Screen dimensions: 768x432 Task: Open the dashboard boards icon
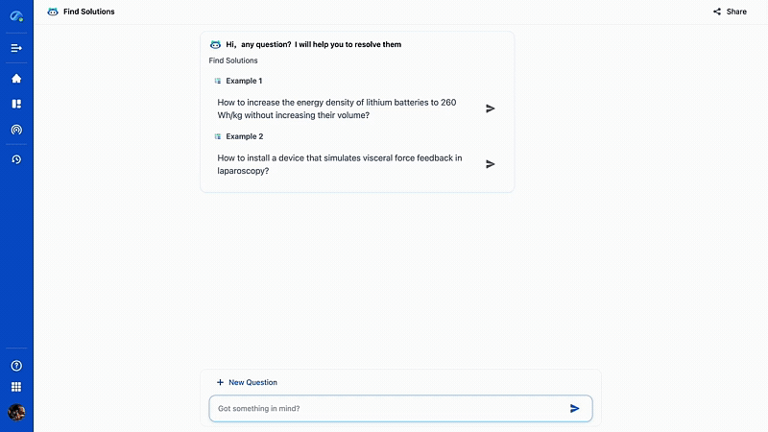point(16,104)
